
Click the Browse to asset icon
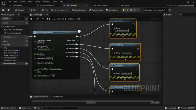coord(9,10)
